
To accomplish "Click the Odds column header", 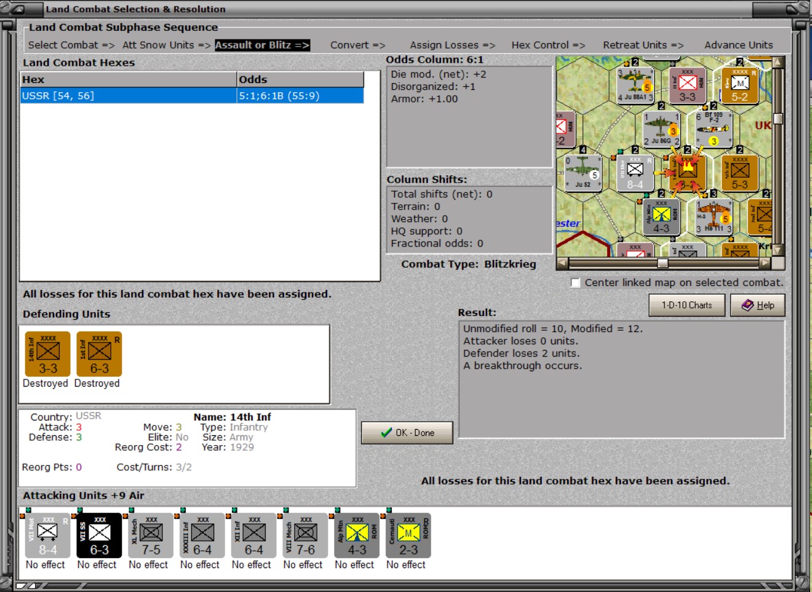I will [x=300, y=79].
